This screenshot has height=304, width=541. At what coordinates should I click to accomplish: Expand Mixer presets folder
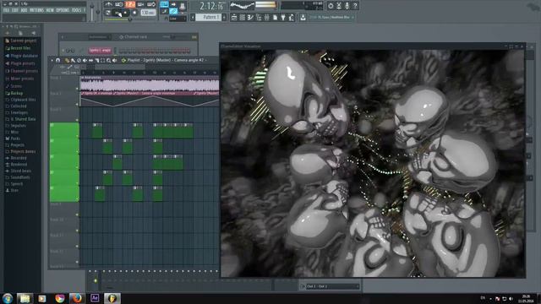(x=19, y=79)
